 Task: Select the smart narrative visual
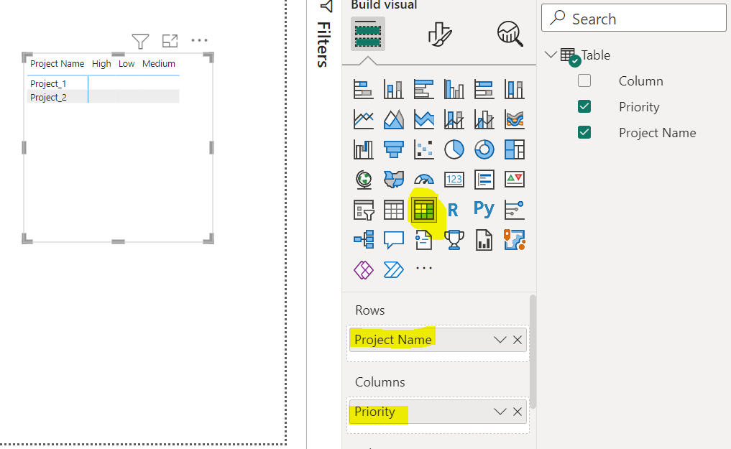[424, 240]
